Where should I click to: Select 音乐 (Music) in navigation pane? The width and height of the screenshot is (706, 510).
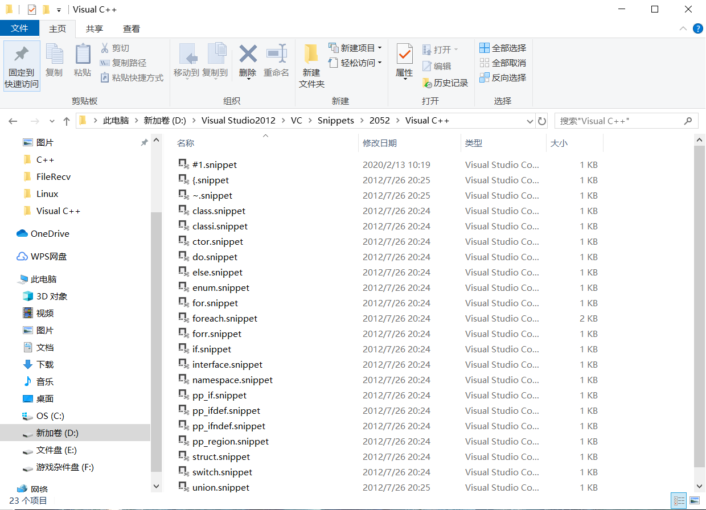coord(38,382)
